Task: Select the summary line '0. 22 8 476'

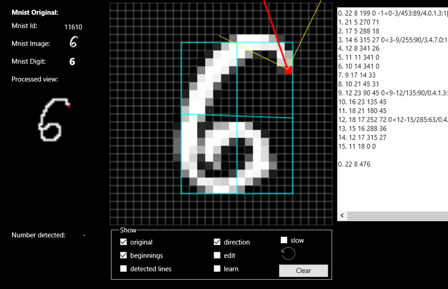Action: (358, 164)
